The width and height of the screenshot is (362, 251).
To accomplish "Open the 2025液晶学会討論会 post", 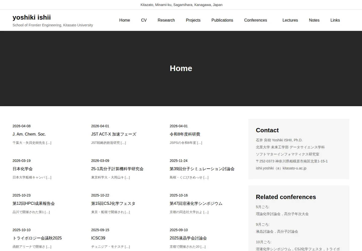I will (x=188, y=238).
